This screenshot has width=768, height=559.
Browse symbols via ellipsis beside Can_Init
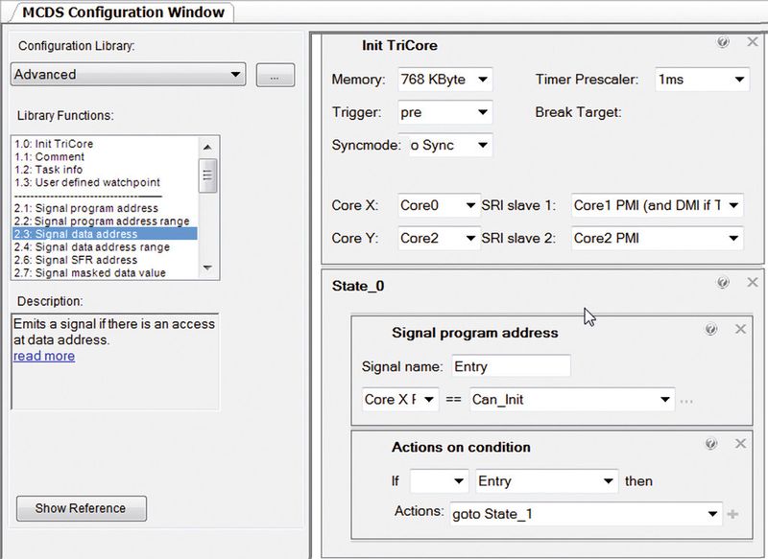(x=686, y=401)
